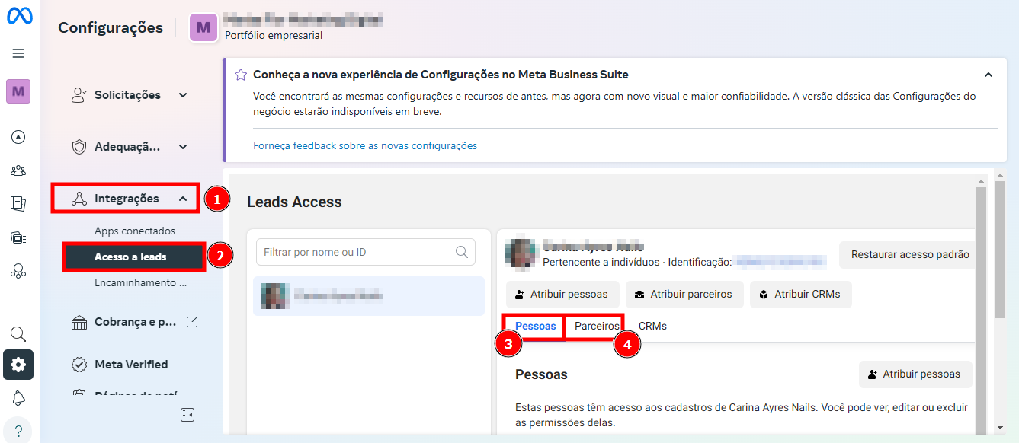Image resolution: width=1019 pixels, height=443 pixels.
Task: Open the notifications bell icon
Action: click(18, 398)
